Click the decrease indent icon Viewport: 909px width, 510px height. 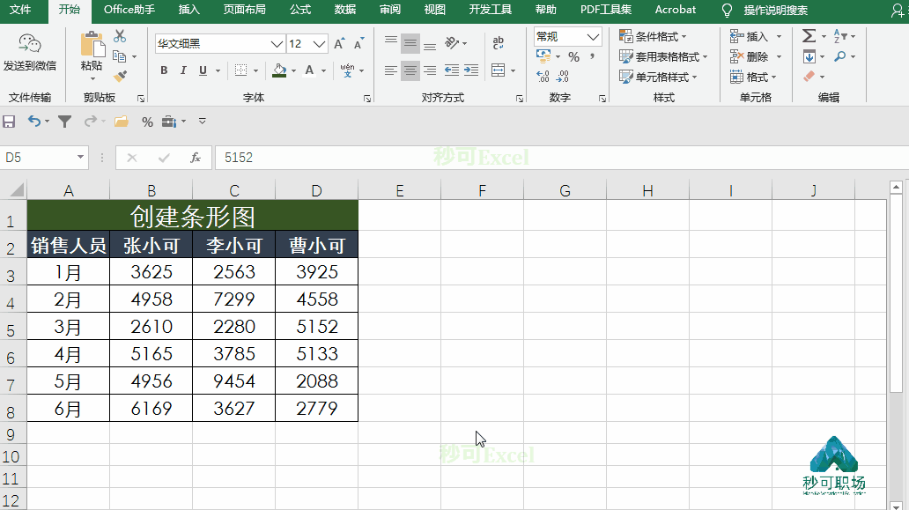[x=452, y=70]
